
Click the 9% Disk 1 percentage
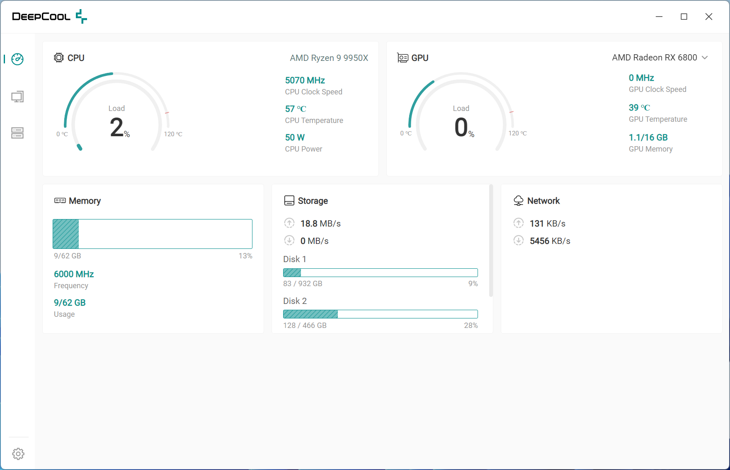(473, 284)
